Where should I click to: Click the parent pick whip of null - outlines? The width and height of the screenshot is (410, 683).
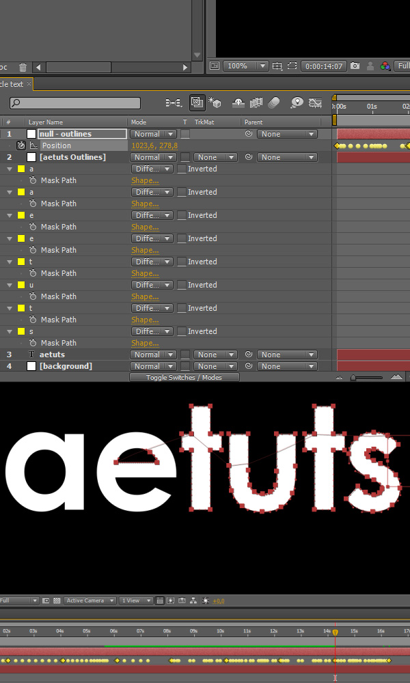click(x=248, y=134)
